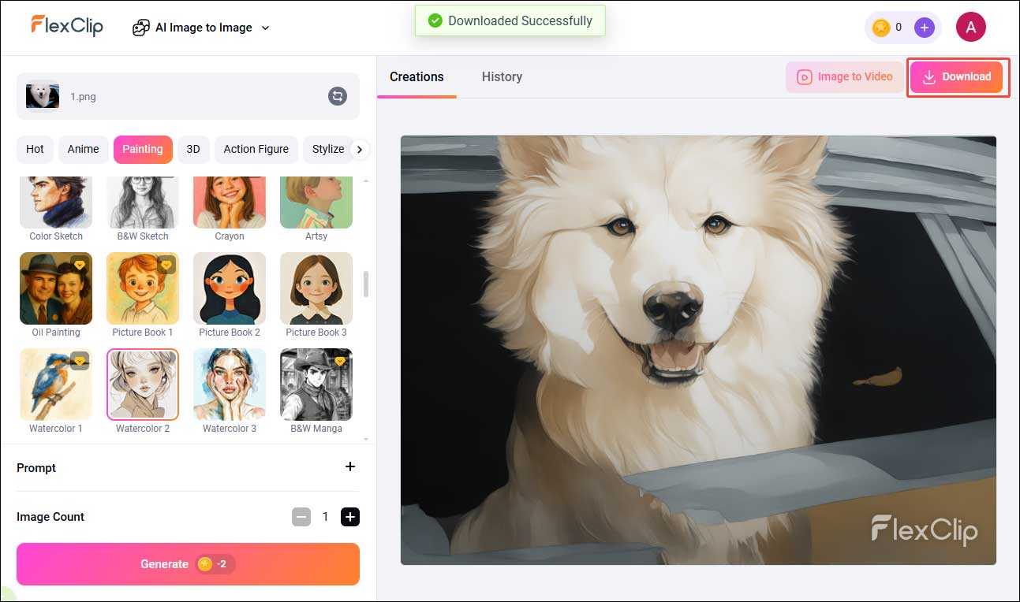Click the 1.png uploaded image thumbnail
The width and height of the screenshot is (1020, 602).
[x=43, y=96]
